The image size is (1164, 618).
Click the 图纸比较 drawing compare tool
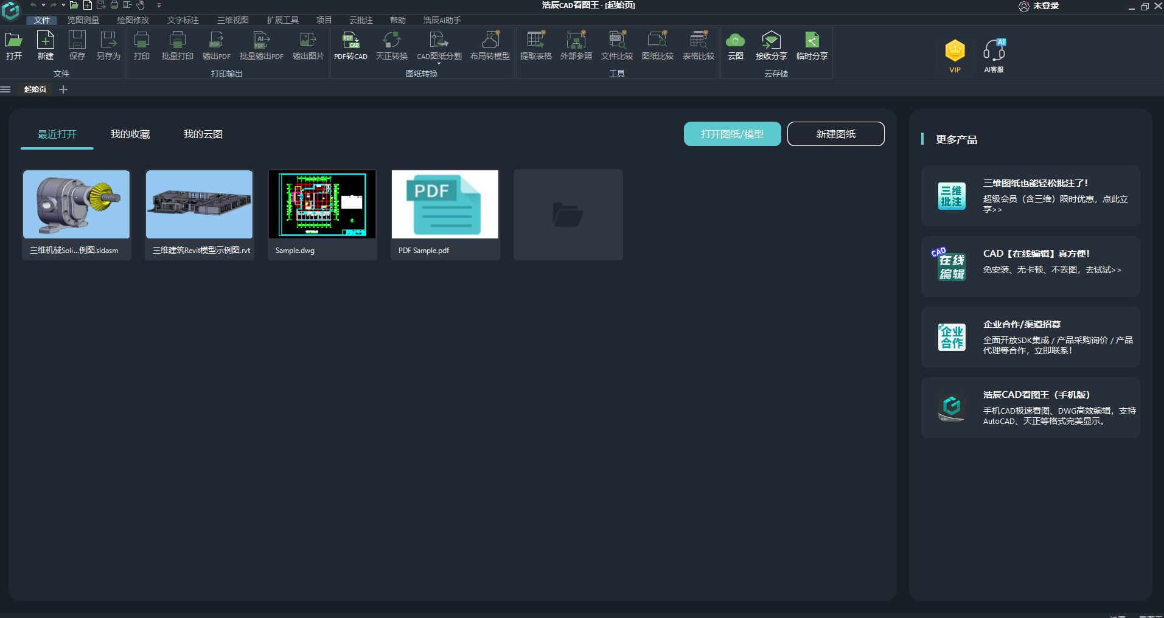658,46
